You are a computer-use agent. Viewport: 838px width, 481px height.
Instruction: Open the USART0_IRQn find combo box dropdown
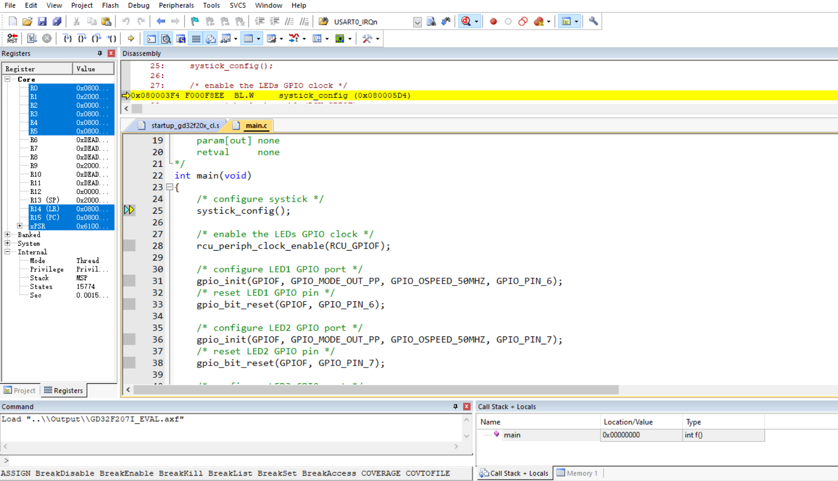point(417,22)
